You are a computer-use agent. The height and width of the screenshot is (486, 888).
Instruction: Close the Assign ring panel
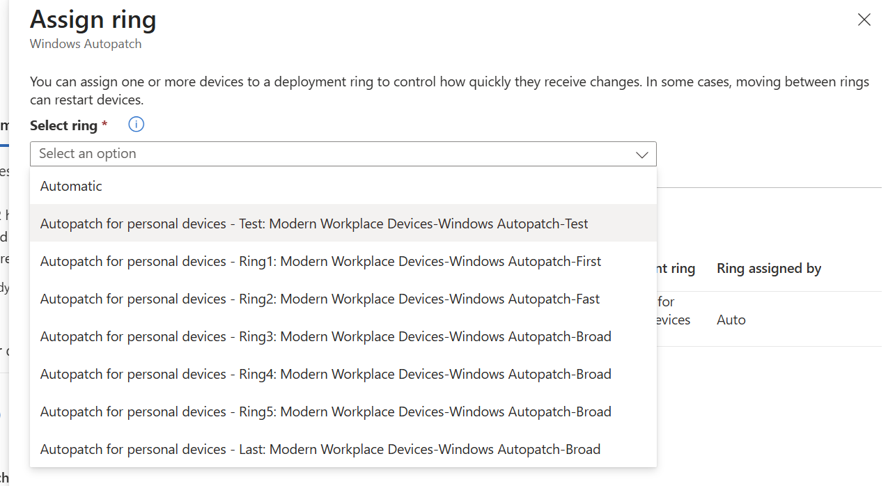click(x=864, y=19)
